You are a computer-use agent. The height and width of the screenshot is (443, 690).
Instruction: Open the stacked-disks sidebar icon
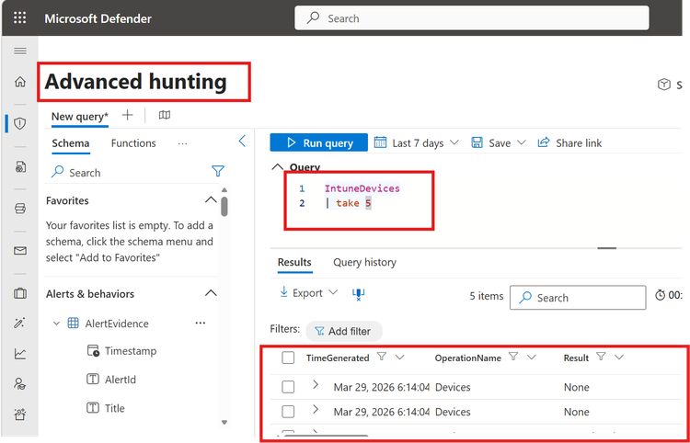(20, 209)
